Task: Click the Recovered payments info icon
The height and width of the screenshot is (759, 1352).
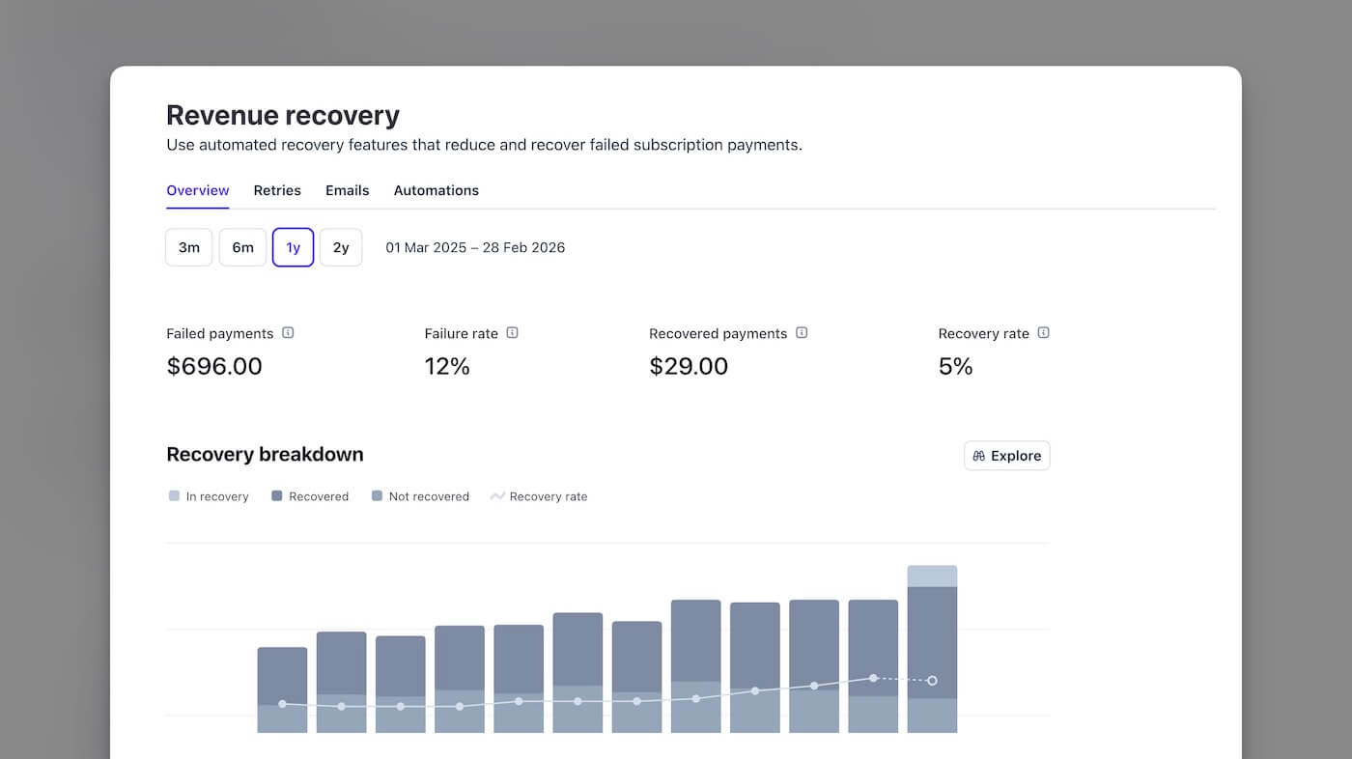Action: [x=802, y=332]
